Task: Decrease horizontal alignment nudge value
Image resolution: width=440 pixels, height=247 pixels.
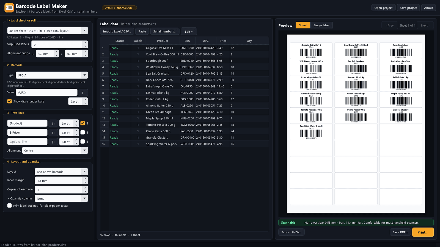Action: pos(56,55)
